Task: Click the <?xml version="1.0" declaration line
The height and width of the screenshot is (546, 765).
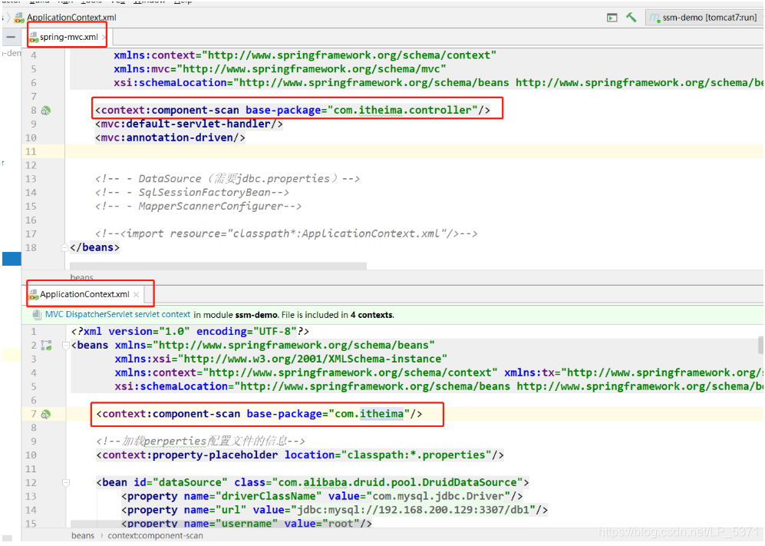Action: (190, 332)
